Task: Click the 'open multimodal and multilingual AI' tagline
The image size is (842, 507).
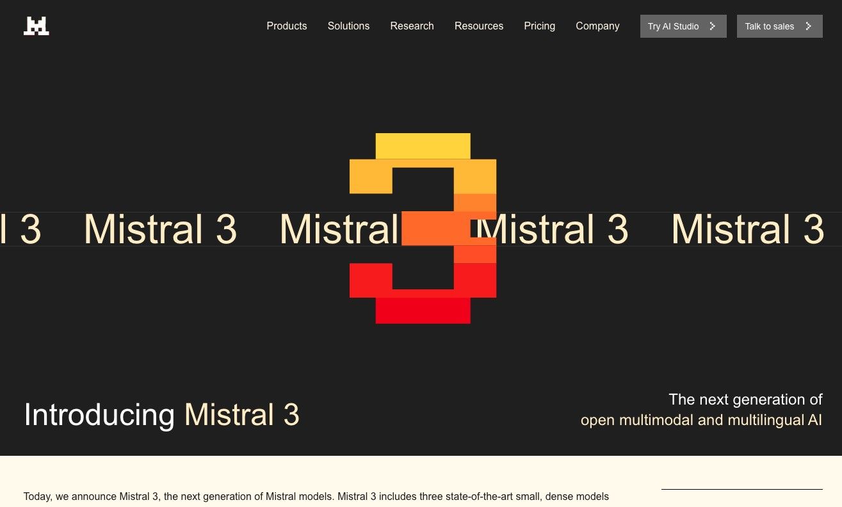Action: (701, 421)
